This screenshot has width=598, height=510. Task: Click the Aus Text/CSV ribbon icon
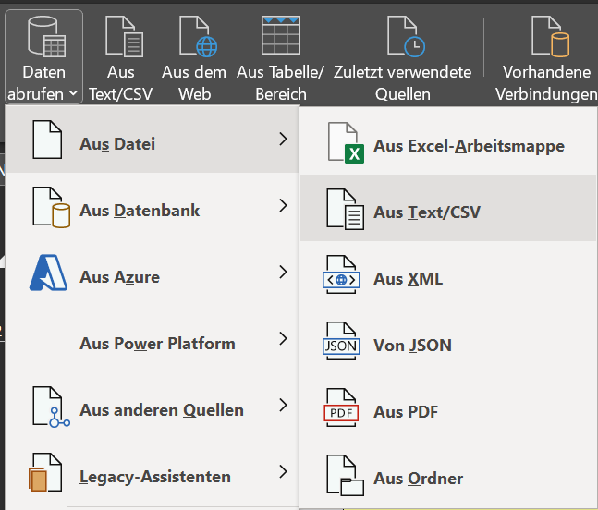[x=122, y=37]
